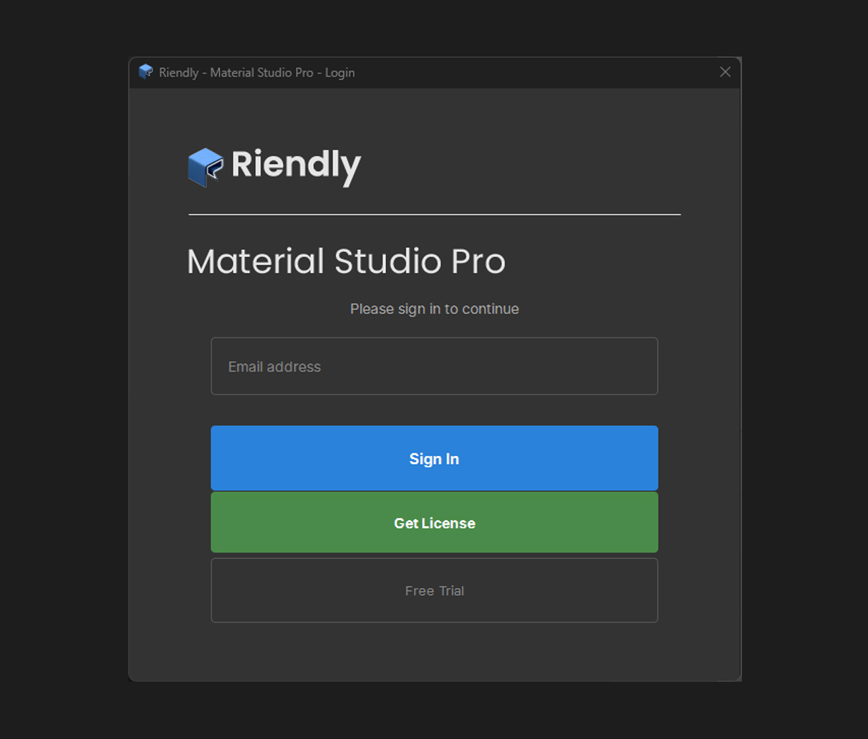Screen dimensions: 868x739
Task: Close the Riendly login window
Action: tap(725, 72)
